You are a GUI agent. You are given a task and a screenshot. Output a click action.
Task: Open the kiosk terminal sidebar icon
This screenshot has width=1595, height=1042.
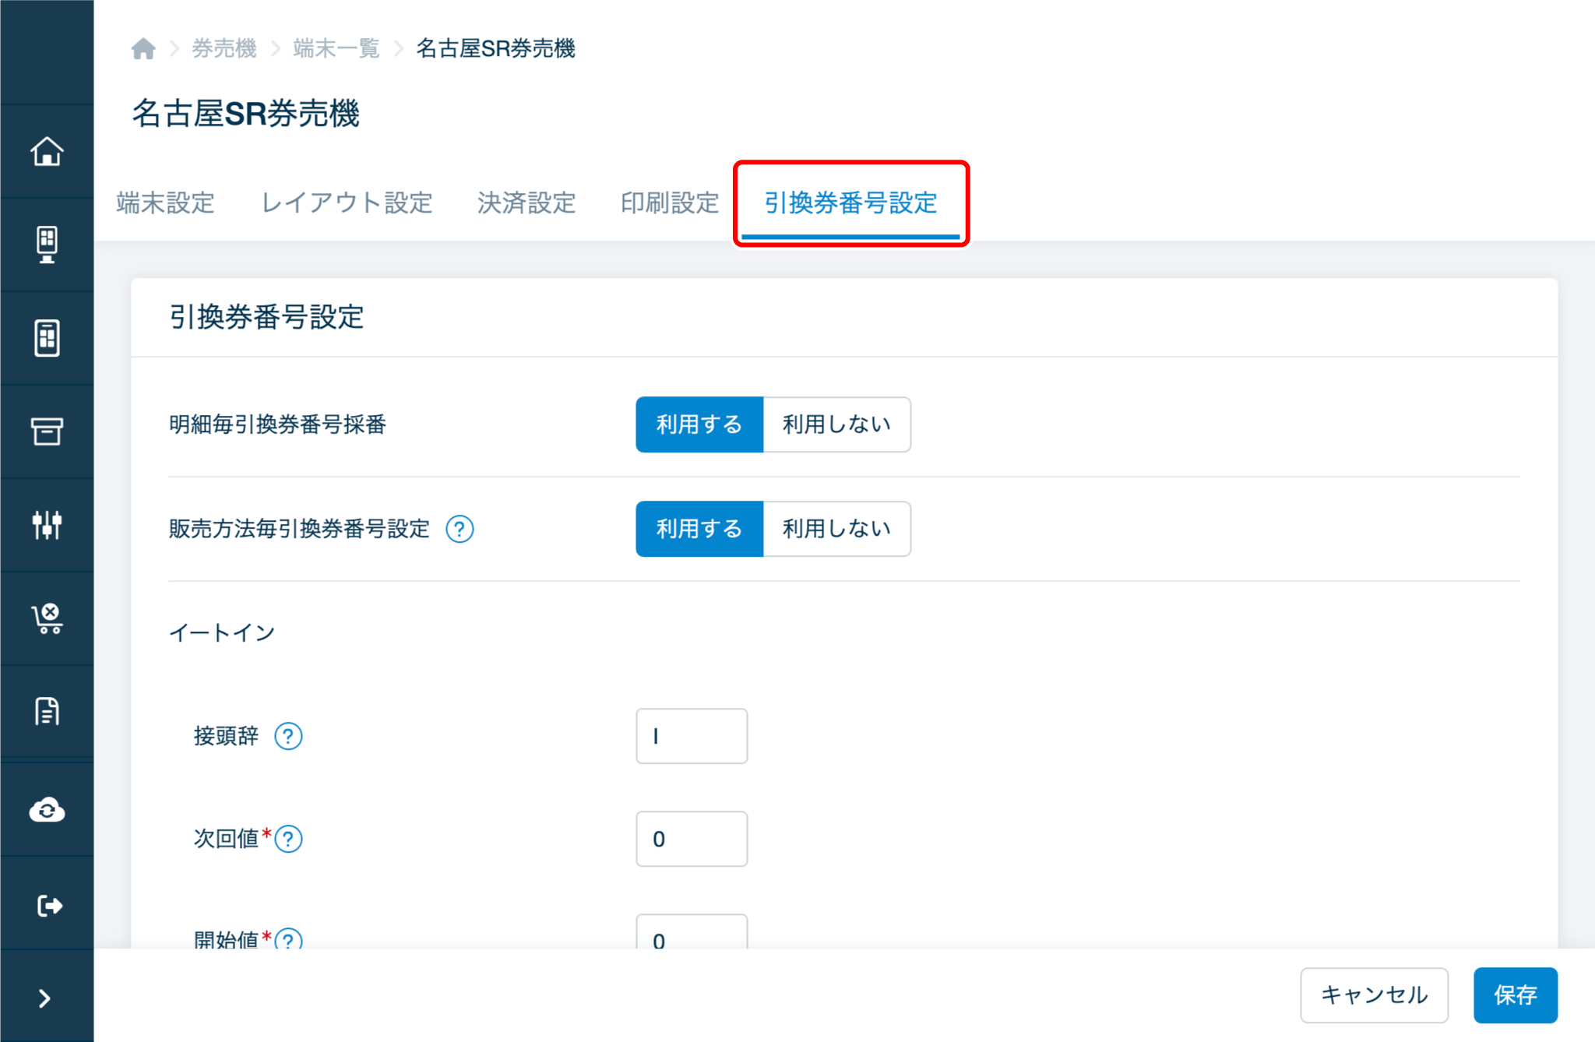point(47,245)
